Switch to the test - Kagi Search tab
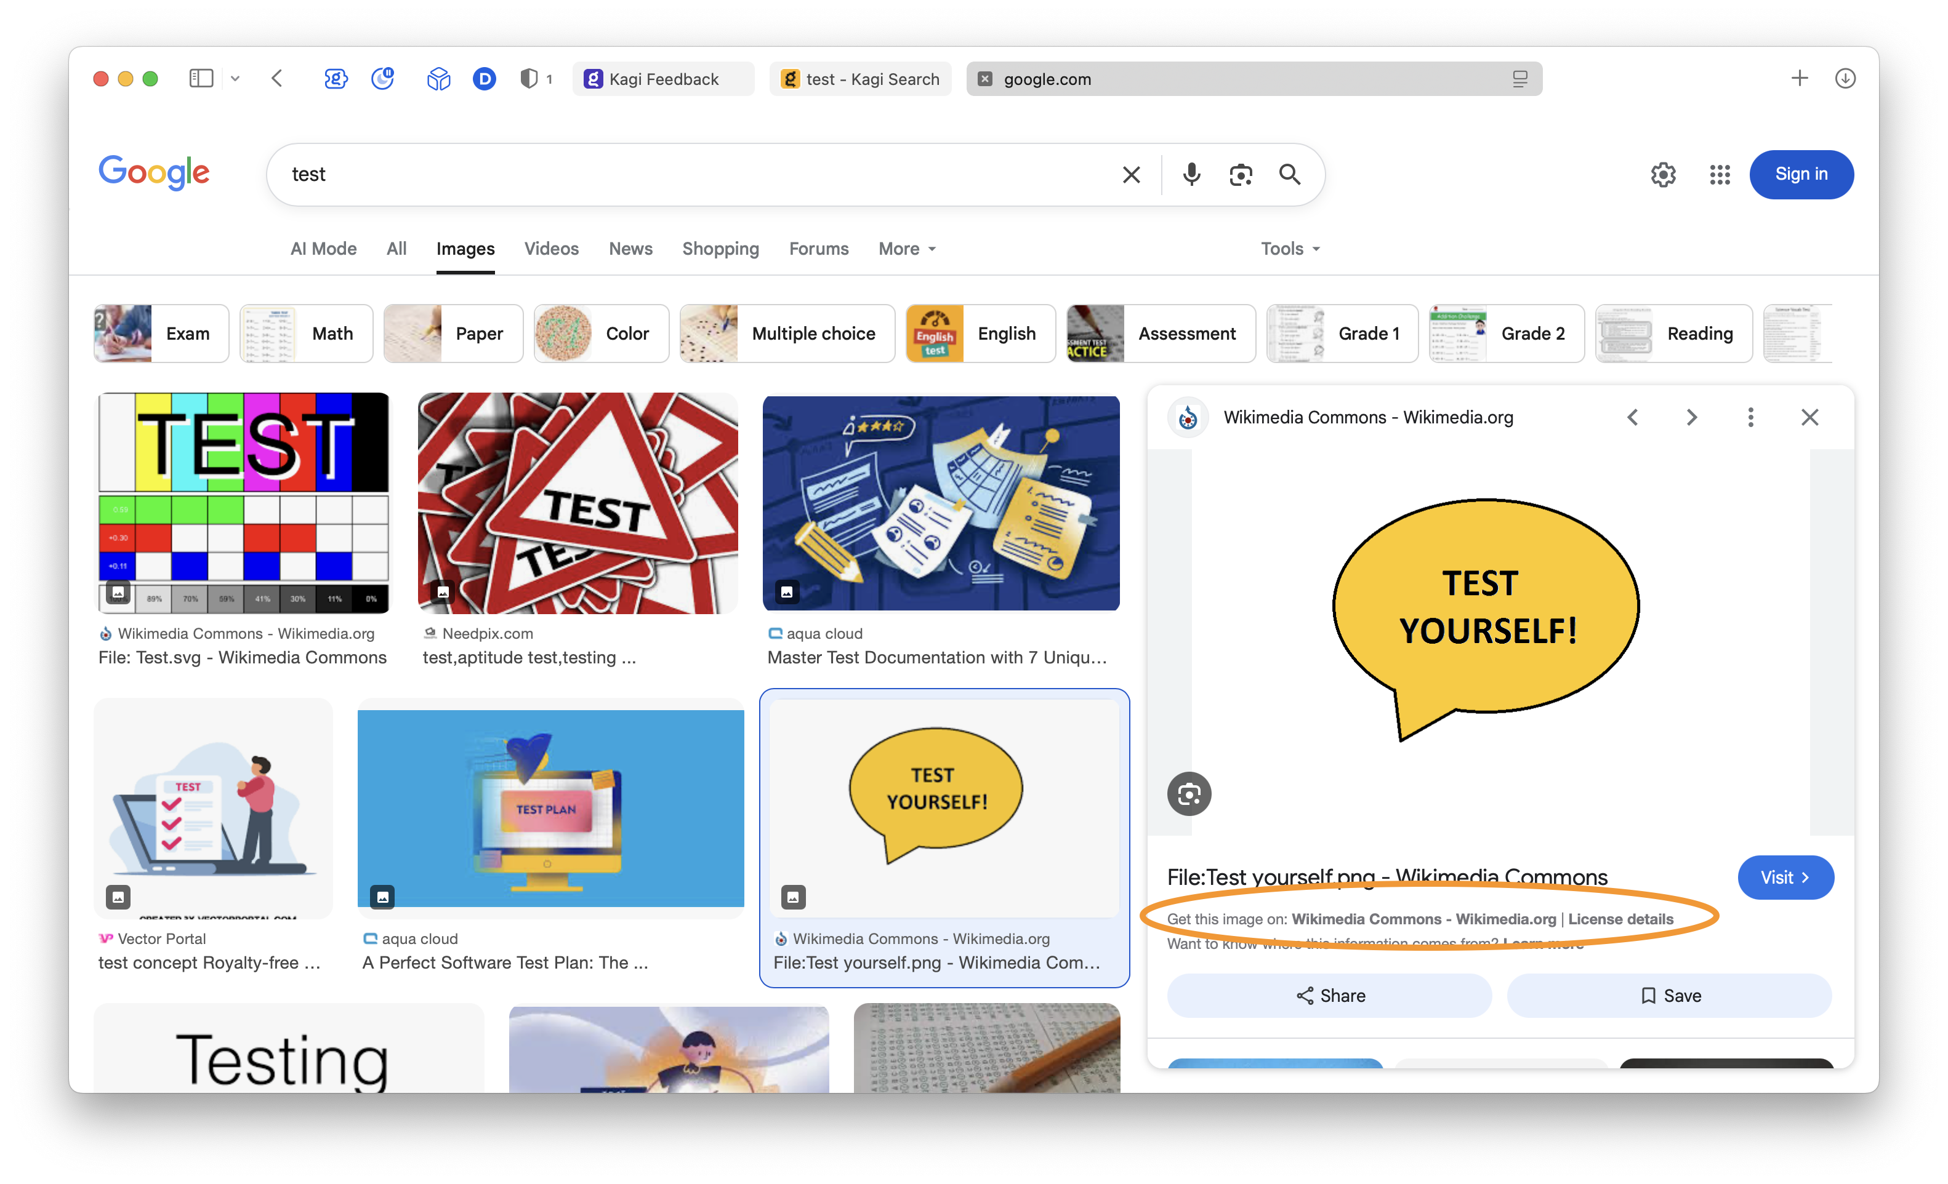This screenshot has height=1184, width=1948. pos(860,79)
